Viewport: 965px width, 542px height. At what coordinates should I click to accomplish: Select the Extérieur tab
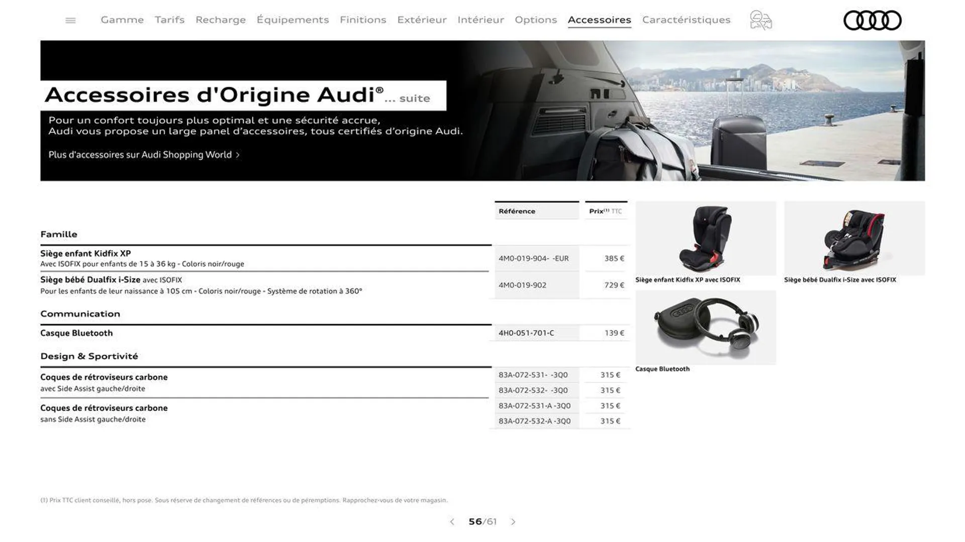[422, 20]
